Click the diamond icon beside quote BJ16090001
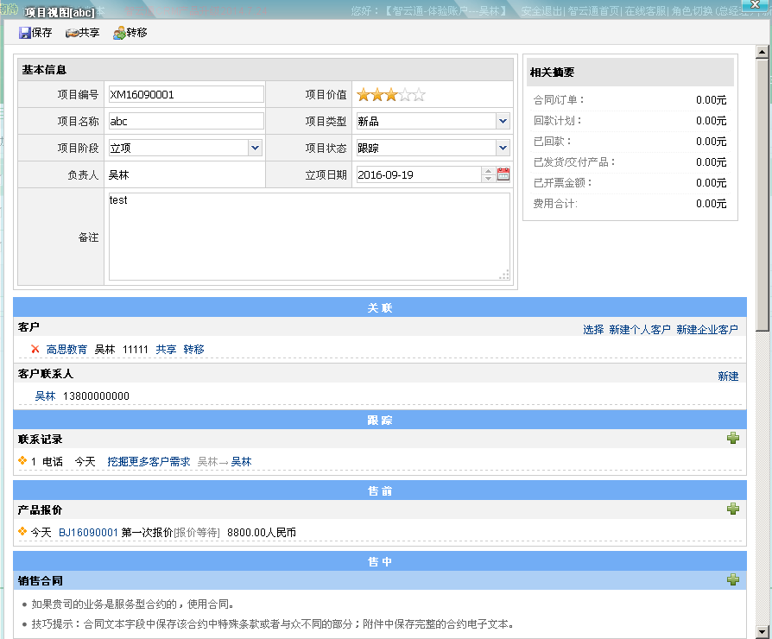The image size is (772, 639). [22, 532]
